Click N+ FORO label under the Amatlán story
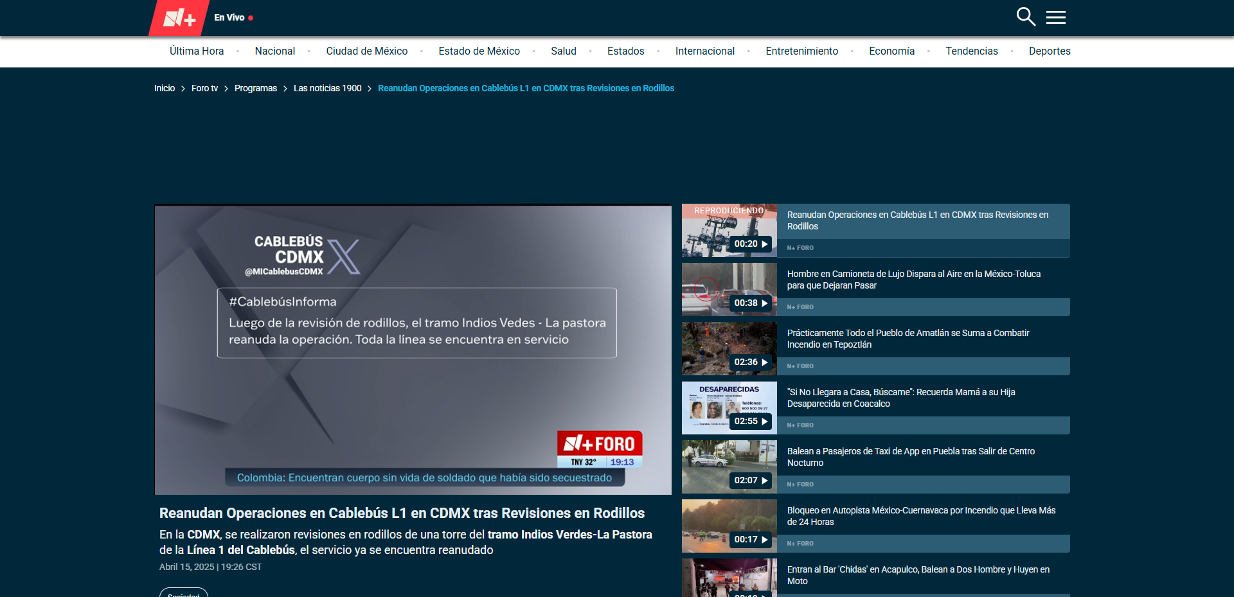This screenshot has height=597, width=1234. [x=800, y=366]
